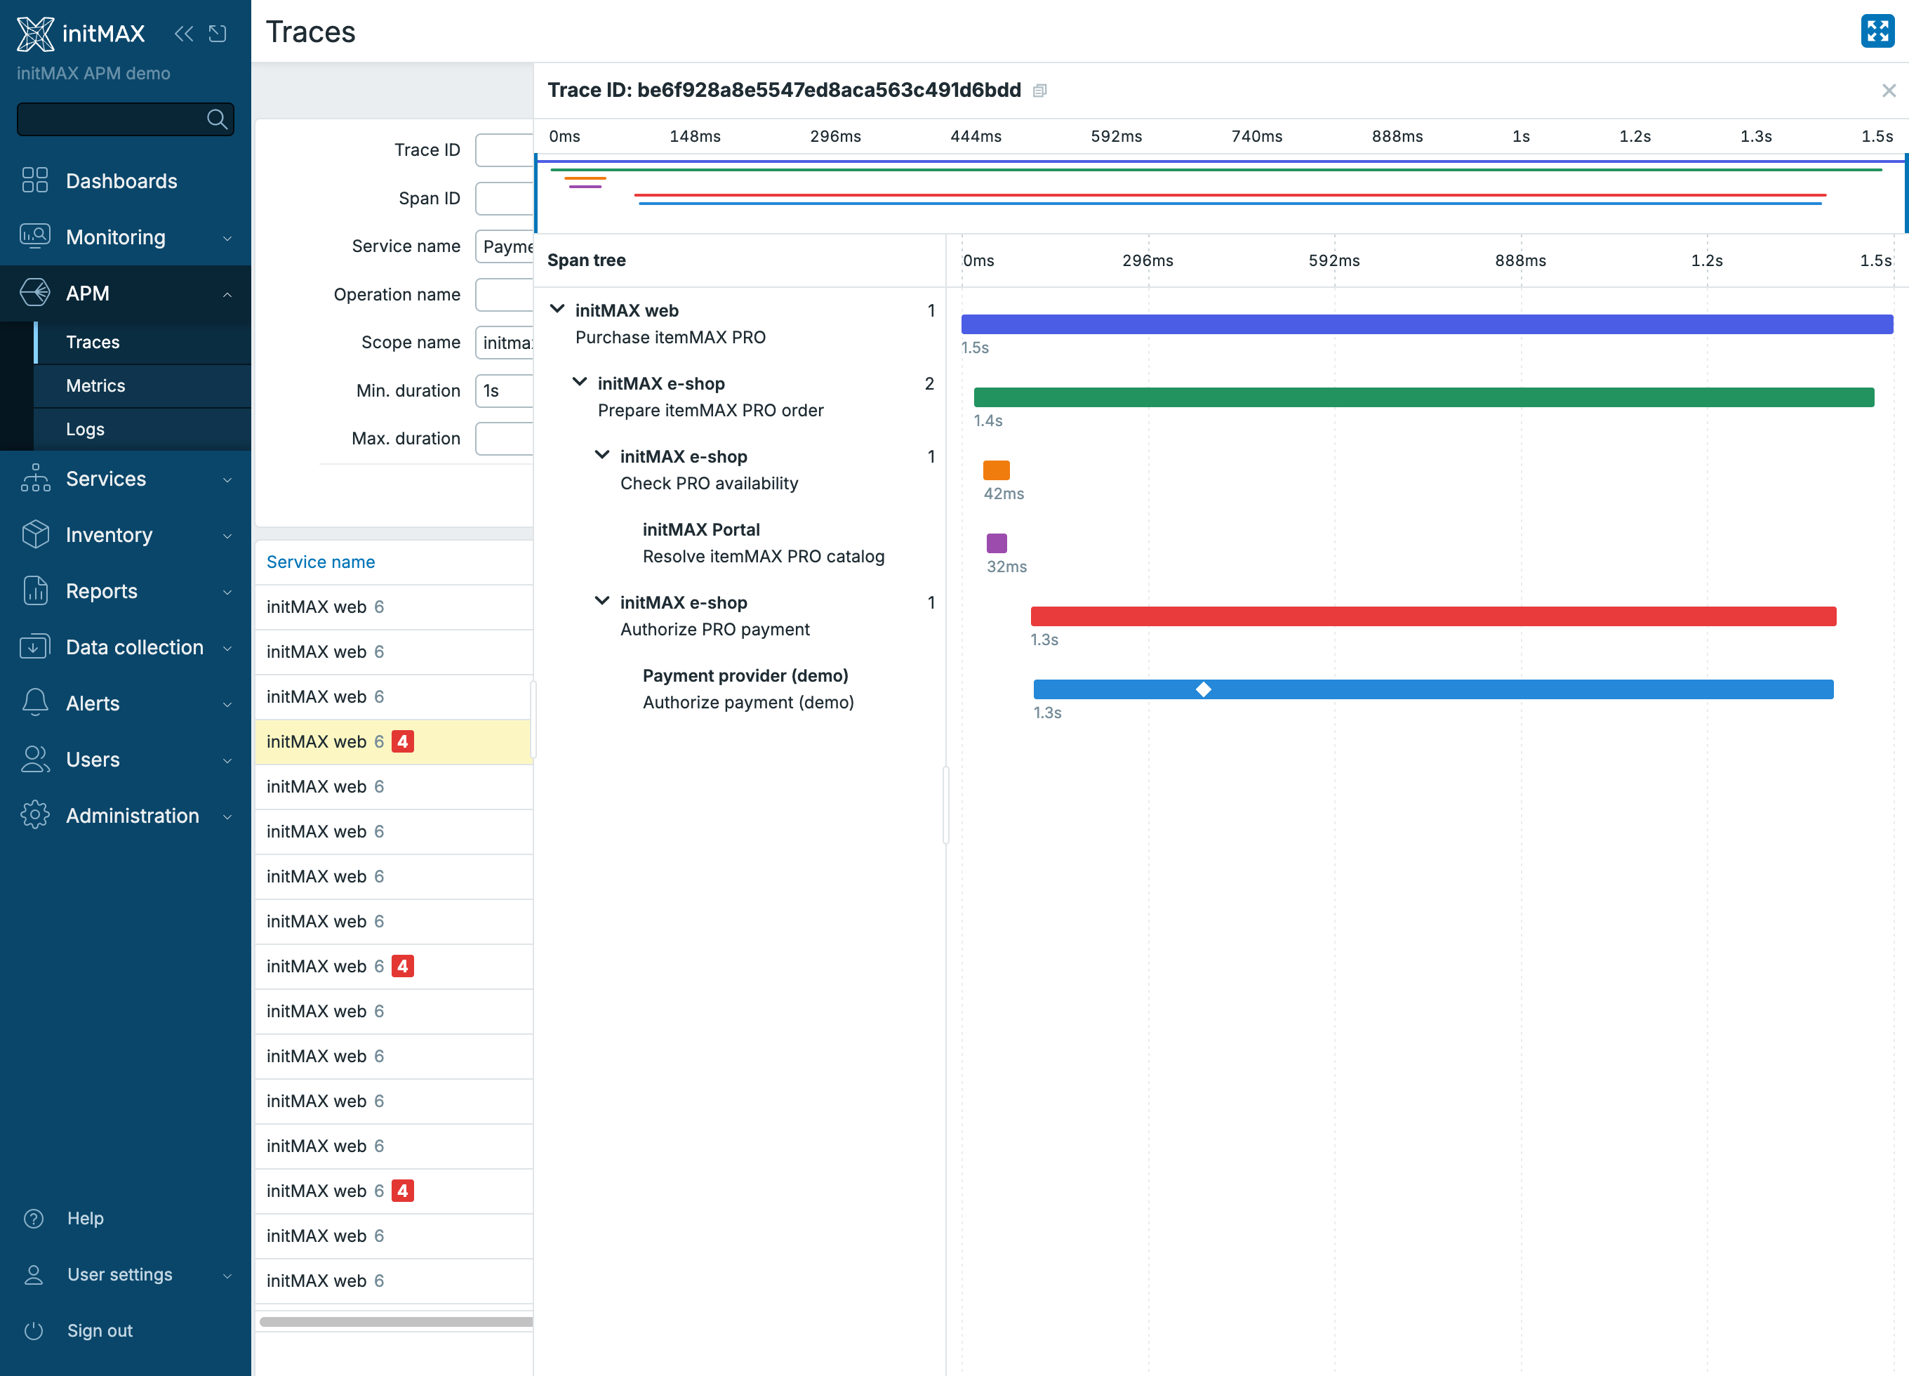
Task: Expand the Data collection menu chevron
Action: 227,647
